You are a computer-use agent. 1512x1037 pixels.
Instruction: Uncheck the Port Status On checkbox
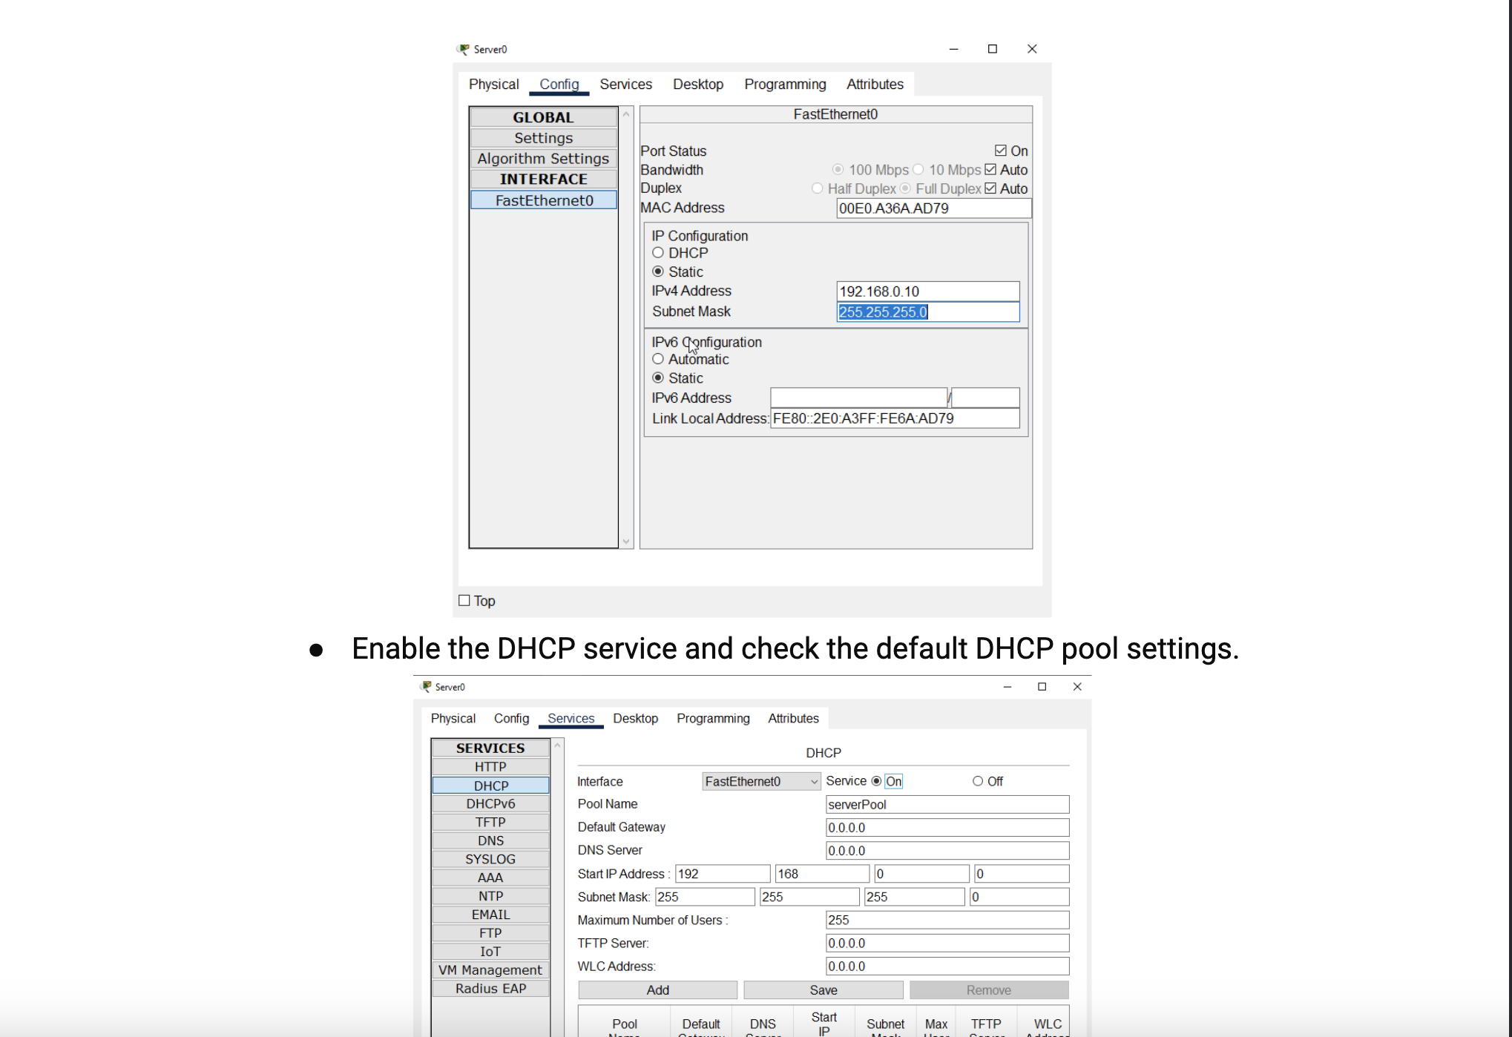1001,151
